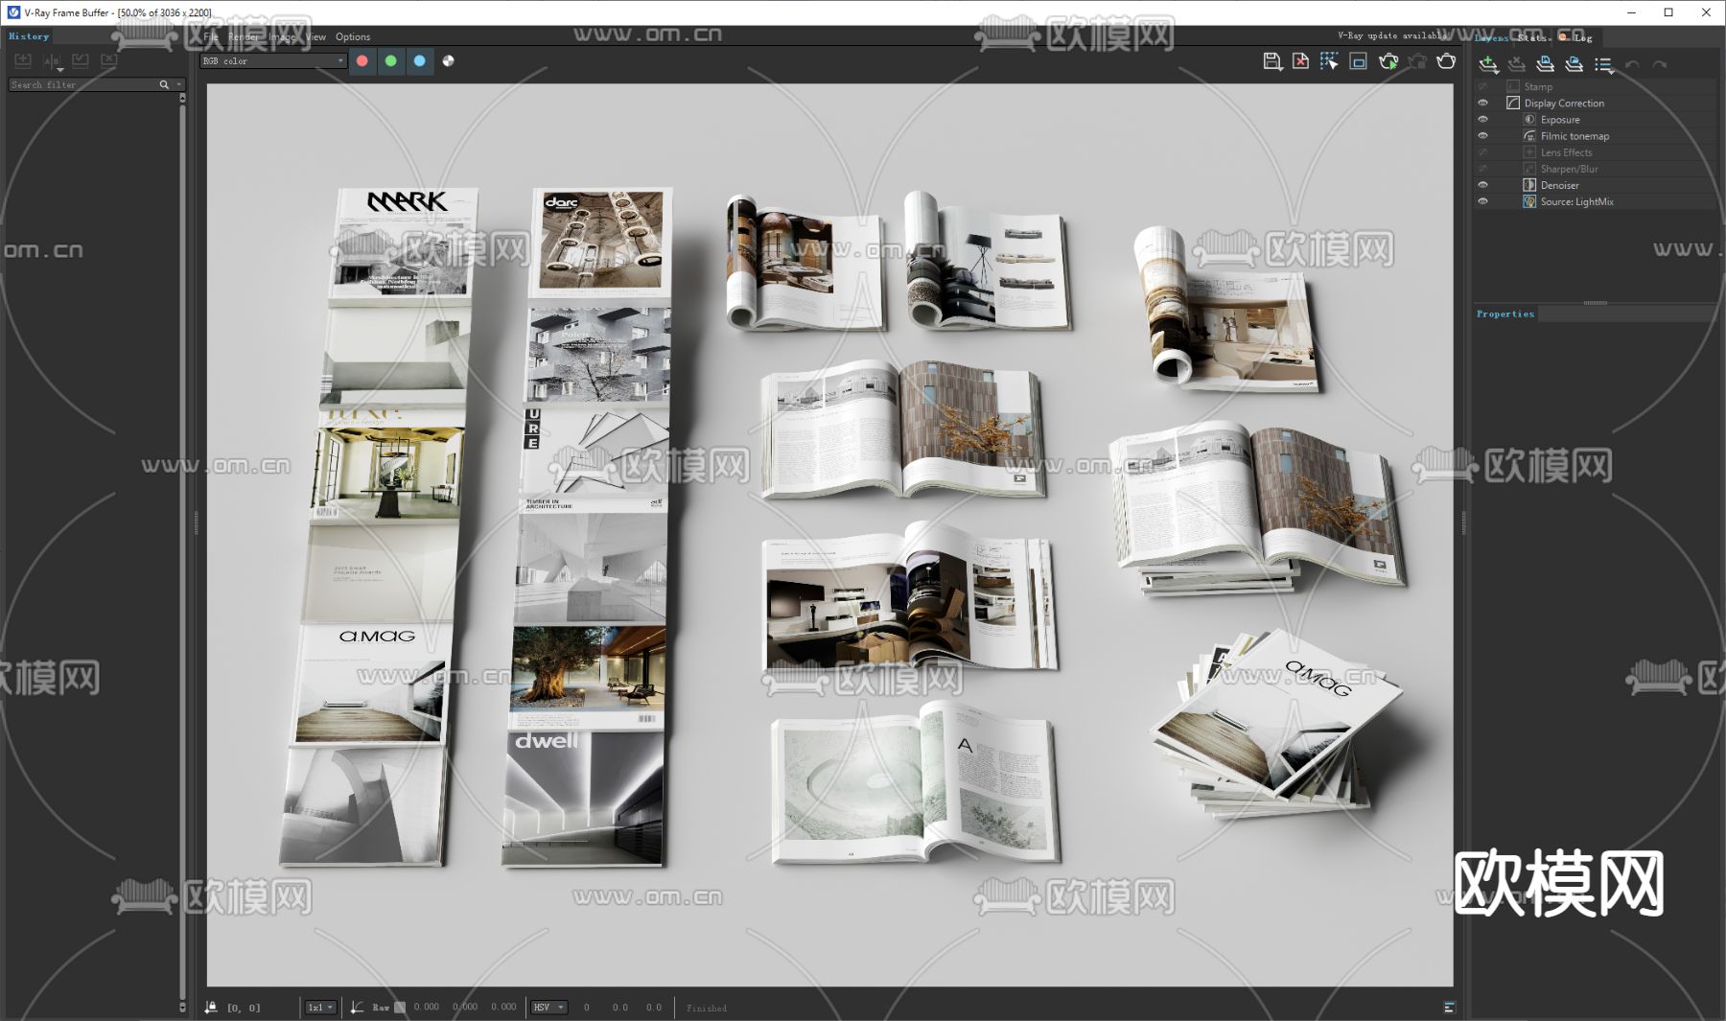The image size is (1726, 1021).
Task: Toggle visibility of Filmic tonemap layer
Action: [1482, 136]
